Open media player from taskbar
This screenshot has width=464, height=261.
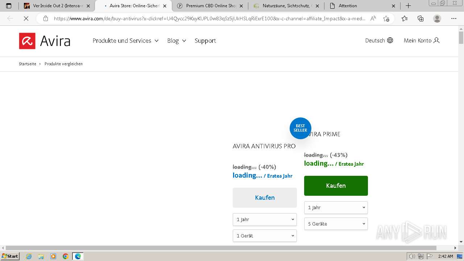tap(53, 256)
